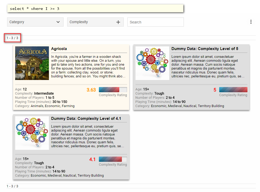Screen dimensions: 260x192
Task: Click the Level 5 complexity rating bar
Action: [233, 90]
